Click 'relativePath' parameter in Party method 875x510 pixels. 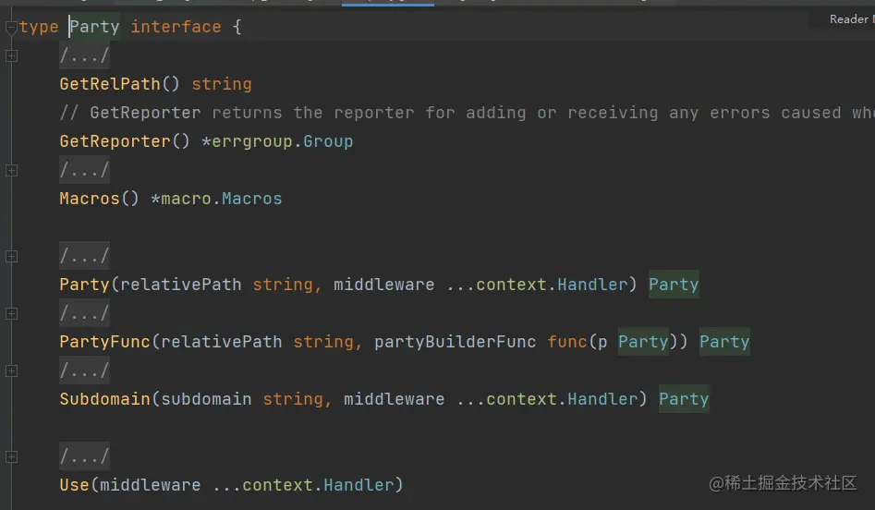point(181,285)
